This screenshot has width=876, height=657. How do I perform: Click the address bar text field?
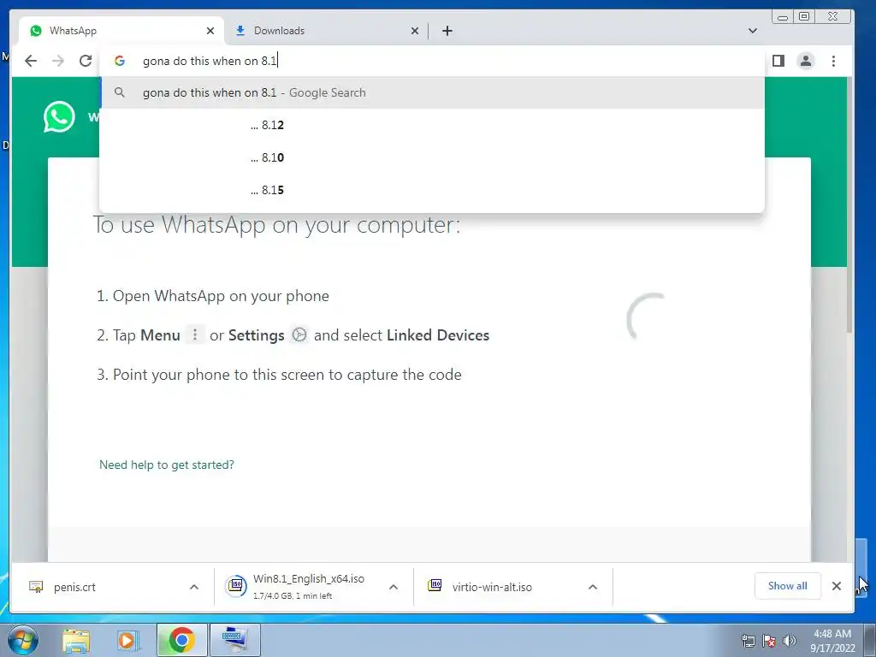point(430,61)
